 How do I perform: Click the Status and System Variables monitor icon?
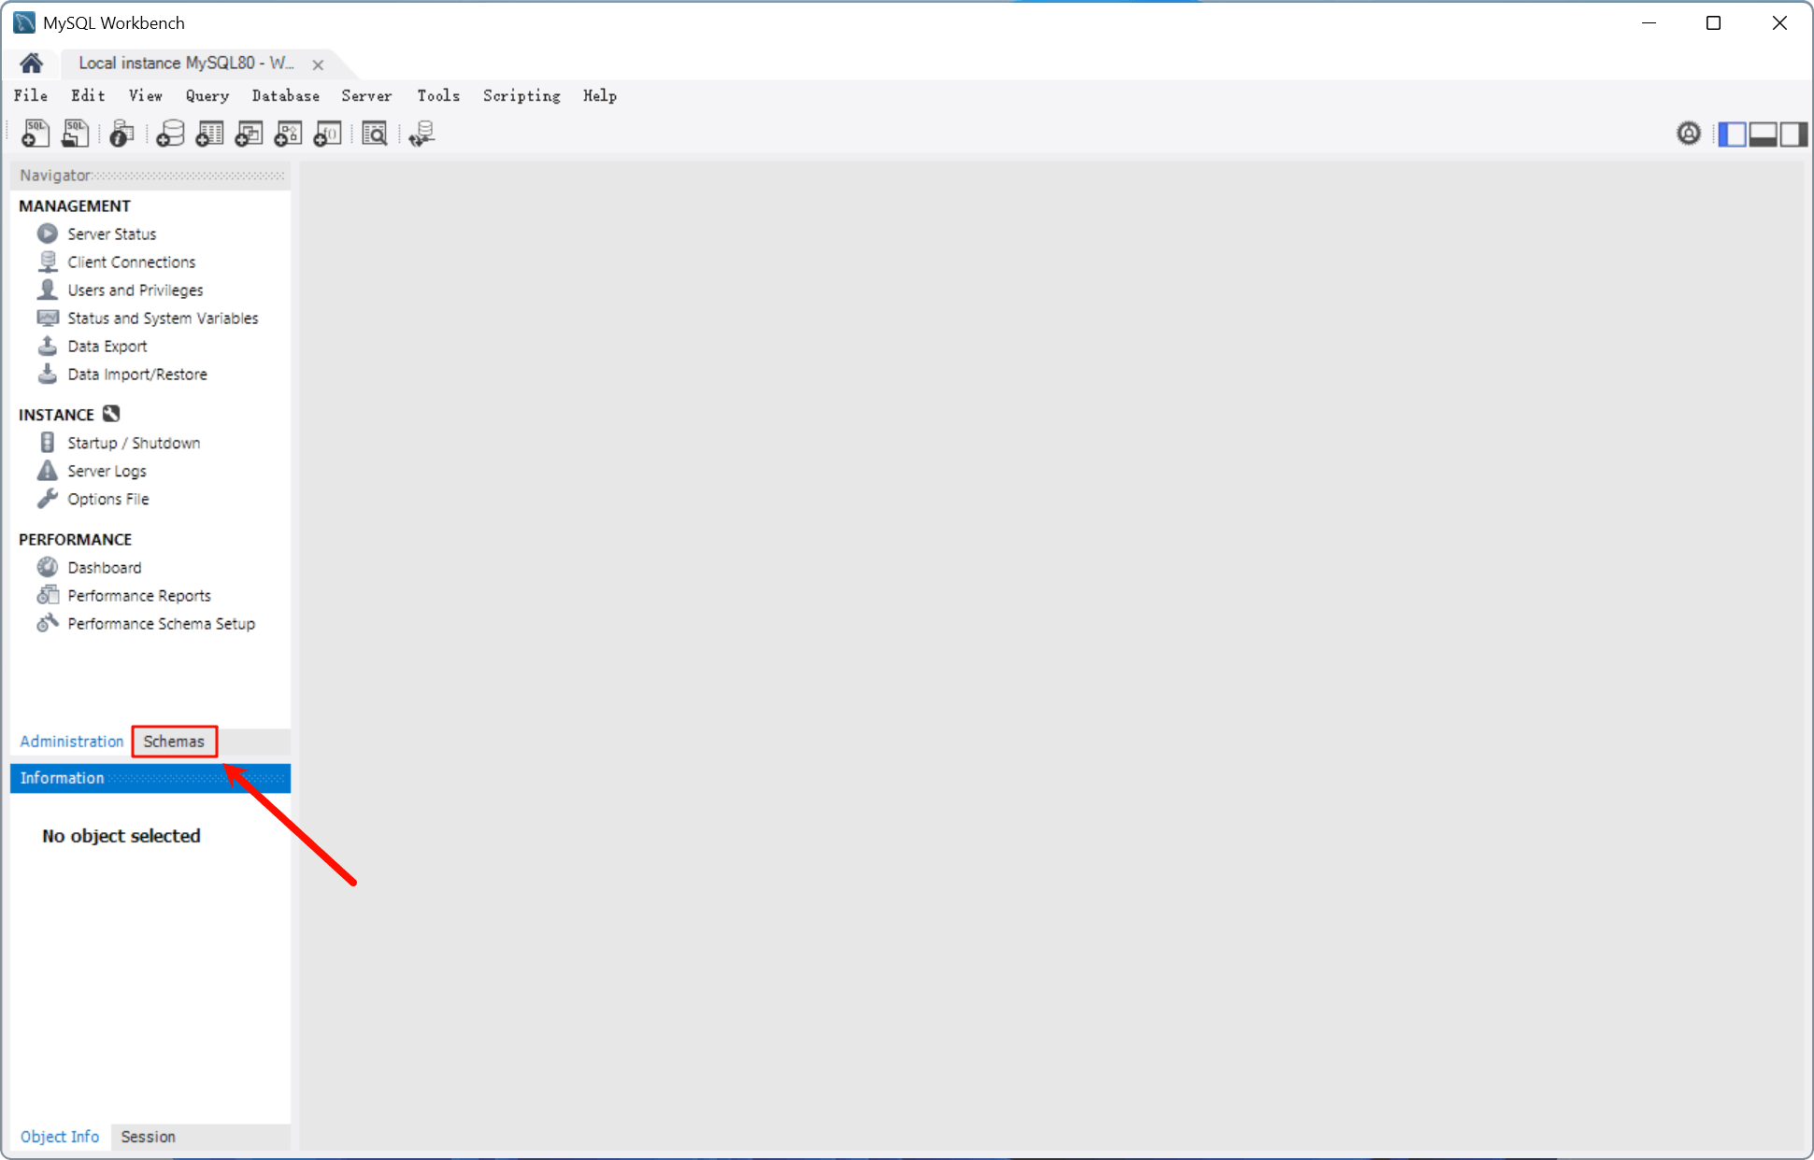coord(47,318)
